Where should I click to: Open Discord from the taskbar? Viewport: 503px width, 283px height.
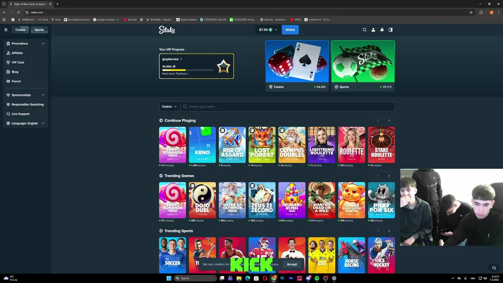click(x=308, y=278)
